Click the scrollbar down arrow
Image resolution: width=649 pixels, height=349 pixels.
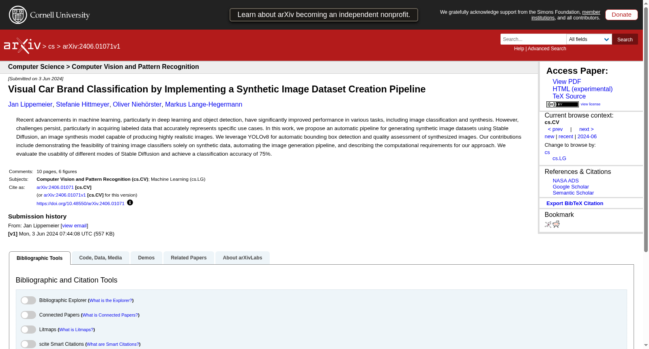coord(646,345)
